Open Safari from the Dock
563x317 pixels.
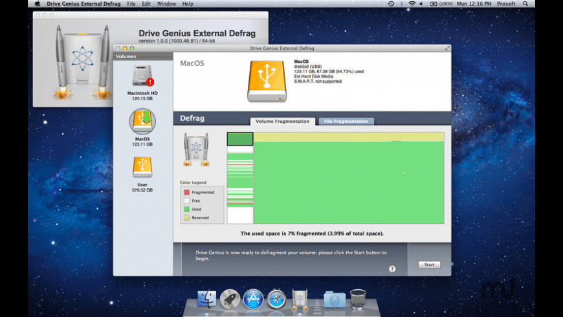pyautogui.click(x=276, y=299)
